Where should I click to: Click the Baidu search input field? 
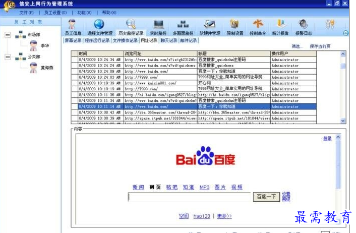pos(190,197)
